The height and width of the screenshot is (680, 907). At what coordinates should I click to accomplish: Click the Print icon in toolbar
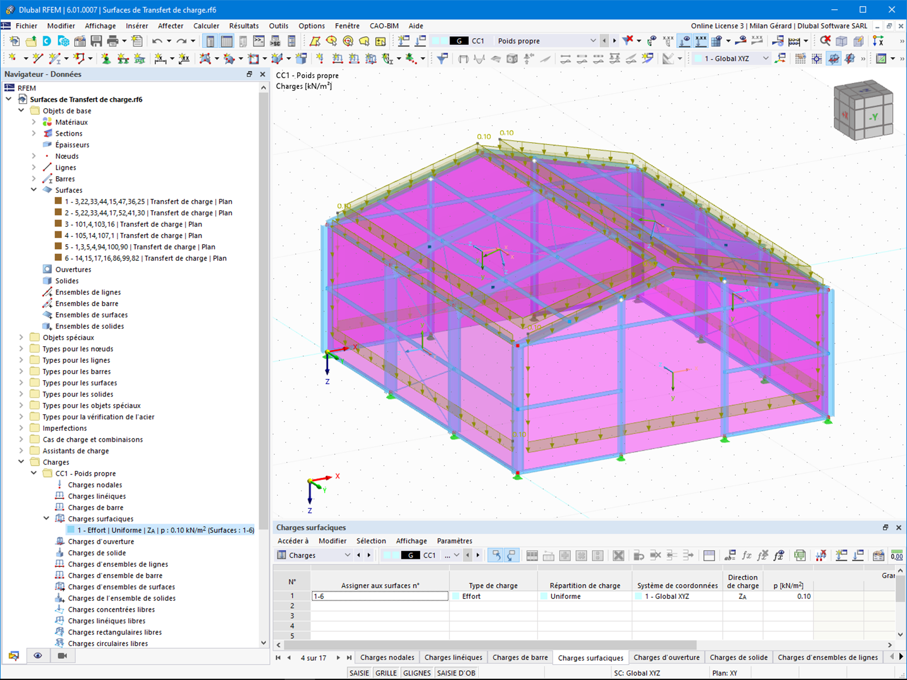(113, 41)
